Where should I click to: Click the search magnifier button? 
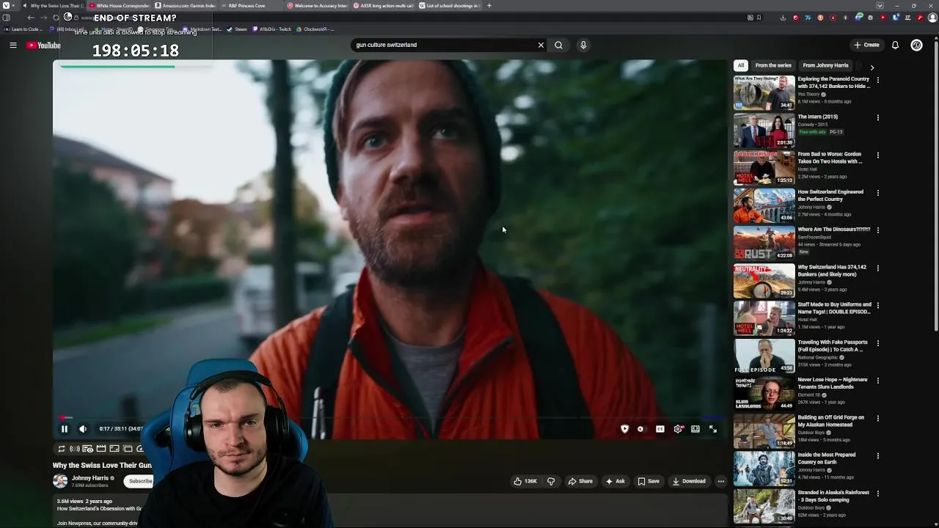[x=558, y=45]
